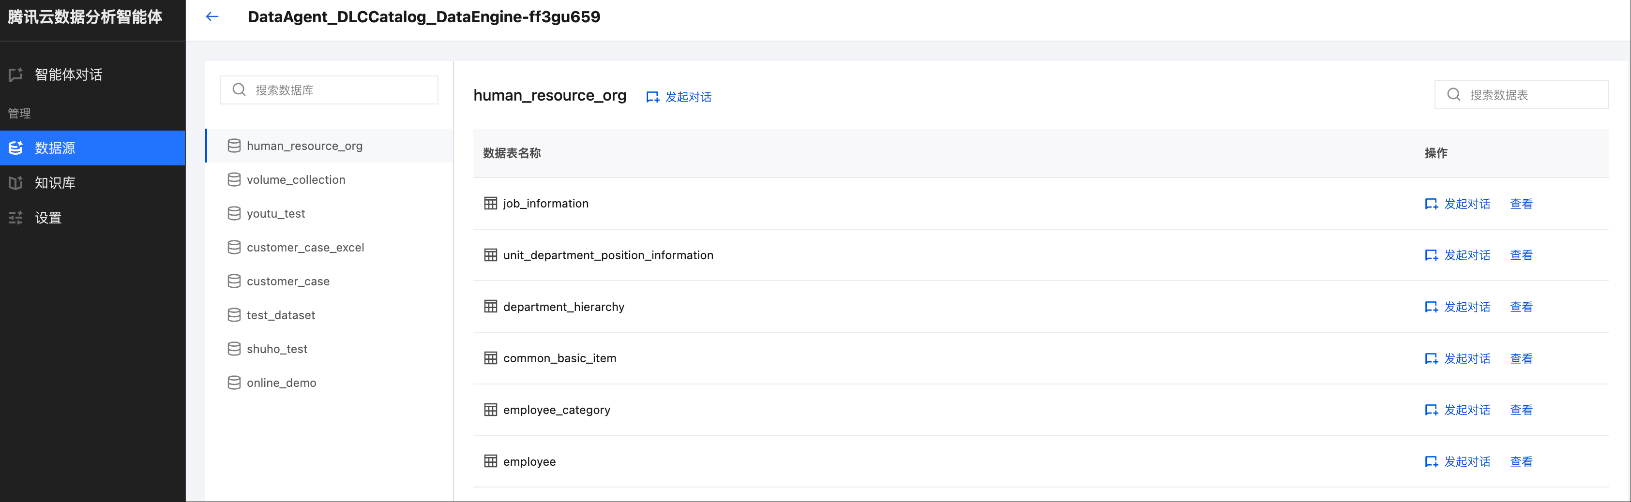Click database icon beside customer_case_excel
Viewport: 1631px width, 502px height.
pyautogui.click(x=234, y=248)
